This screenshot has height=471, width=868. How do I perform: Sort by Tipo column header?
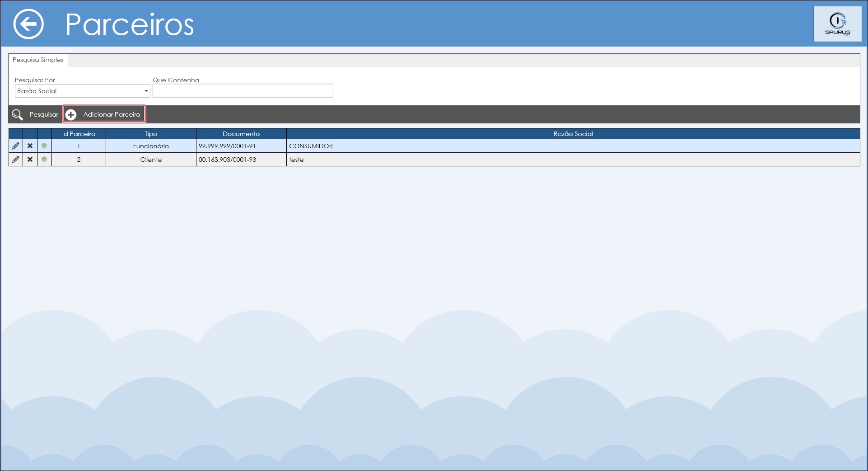coord(151,134)
